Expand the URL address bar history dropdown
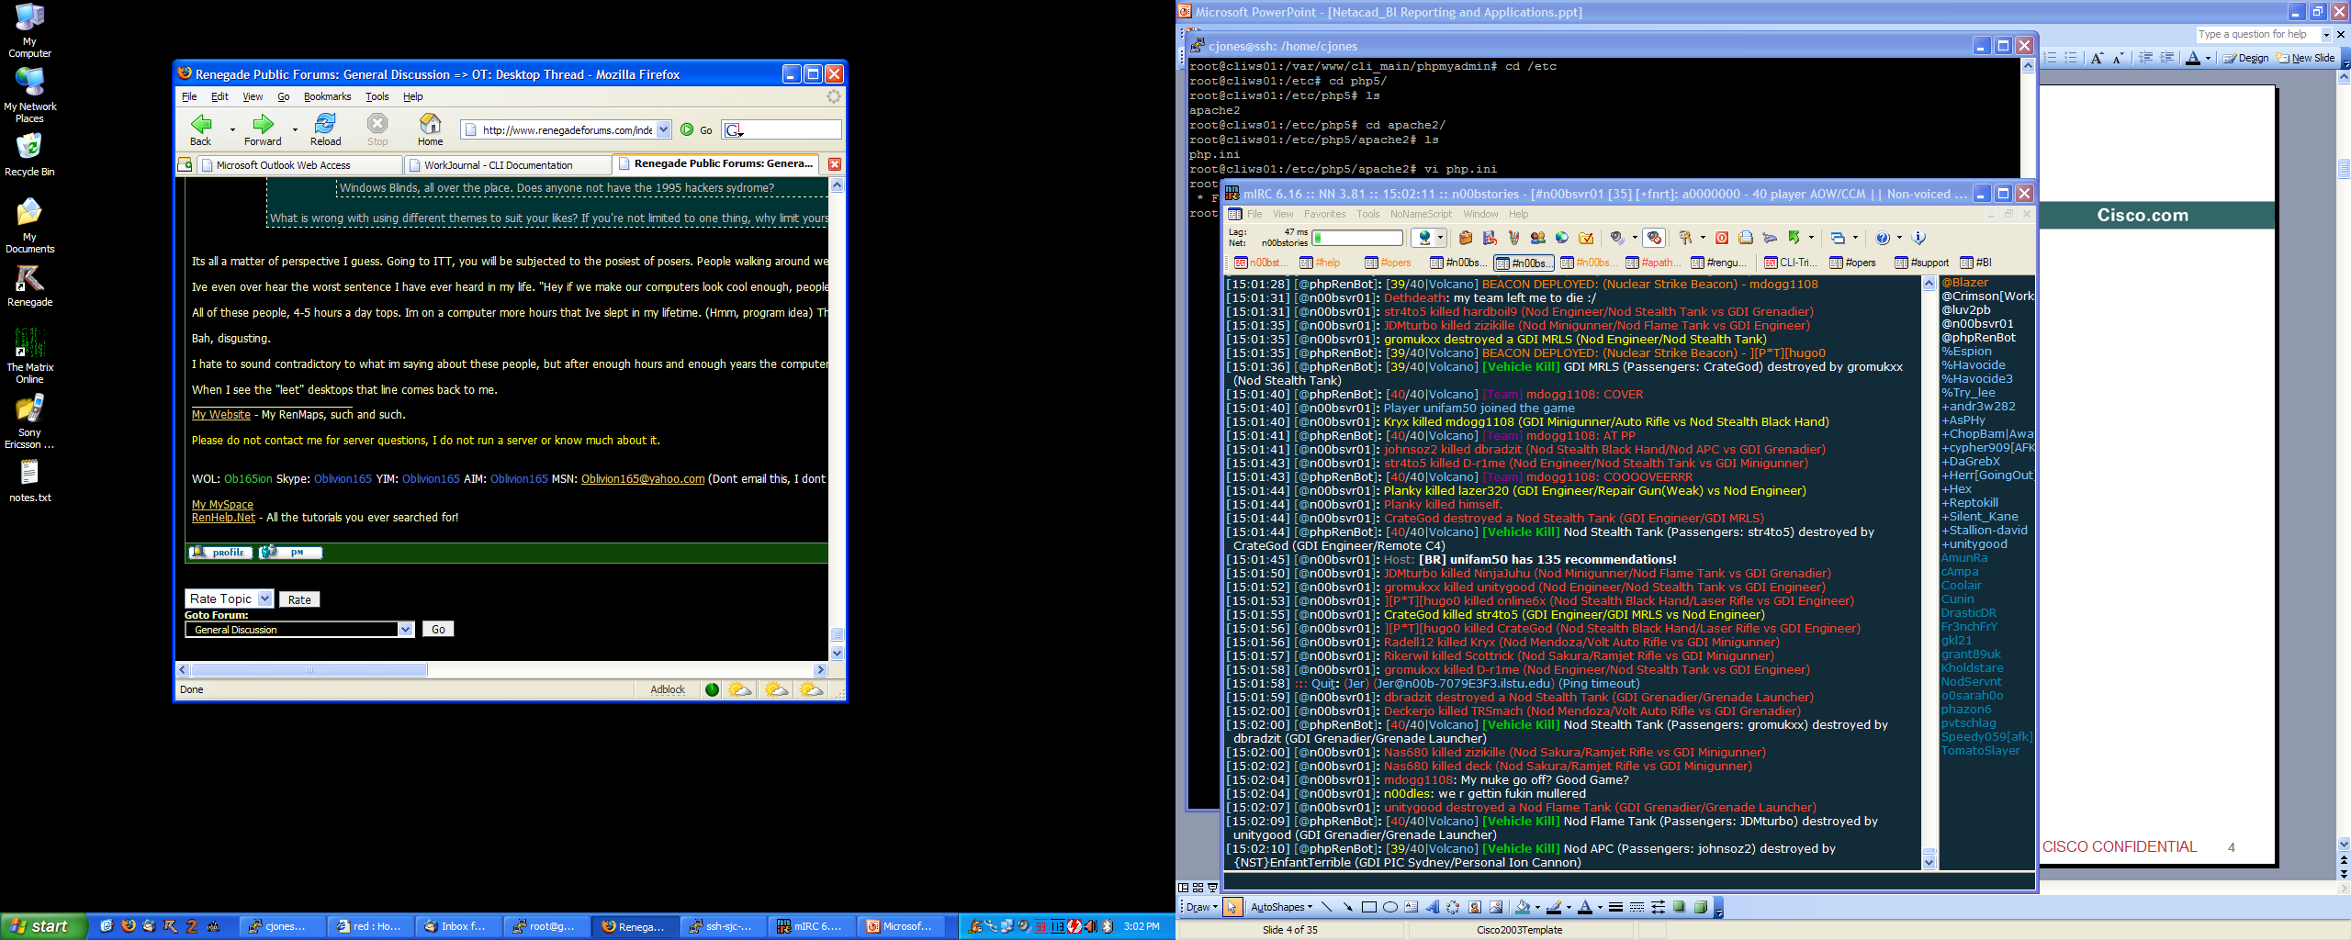The height and width of the screenshot is (940, 2351). pyautogui.click(x=663, y=129)
